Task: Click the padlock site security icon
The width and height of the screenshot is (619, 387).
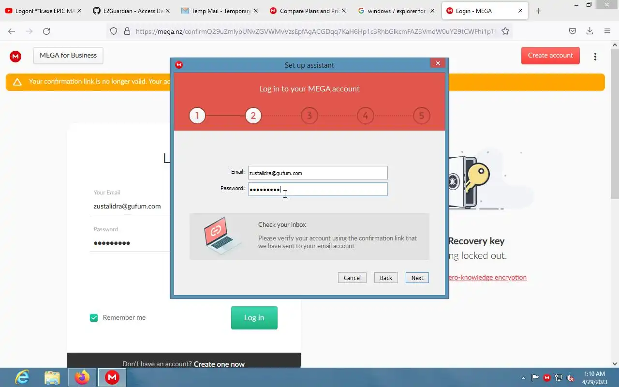Action: pyautogui.click(x=127, y=31)
